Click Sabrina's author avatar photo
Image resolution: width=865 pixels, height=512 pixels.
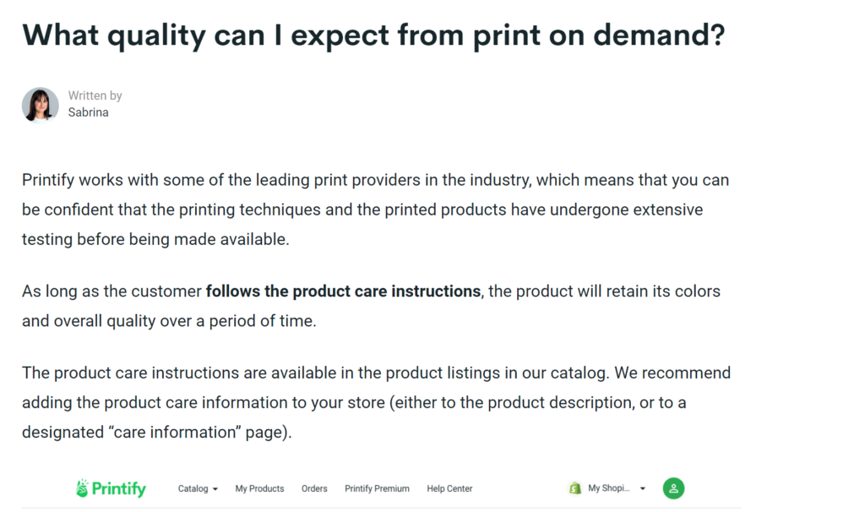pos(40,105)
